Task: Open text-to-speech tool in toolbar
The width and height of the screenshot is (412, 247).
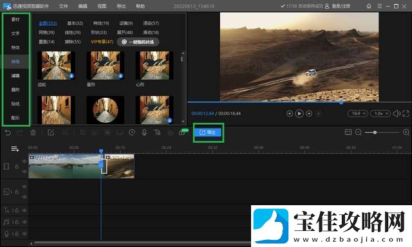Action: [157, 133]
